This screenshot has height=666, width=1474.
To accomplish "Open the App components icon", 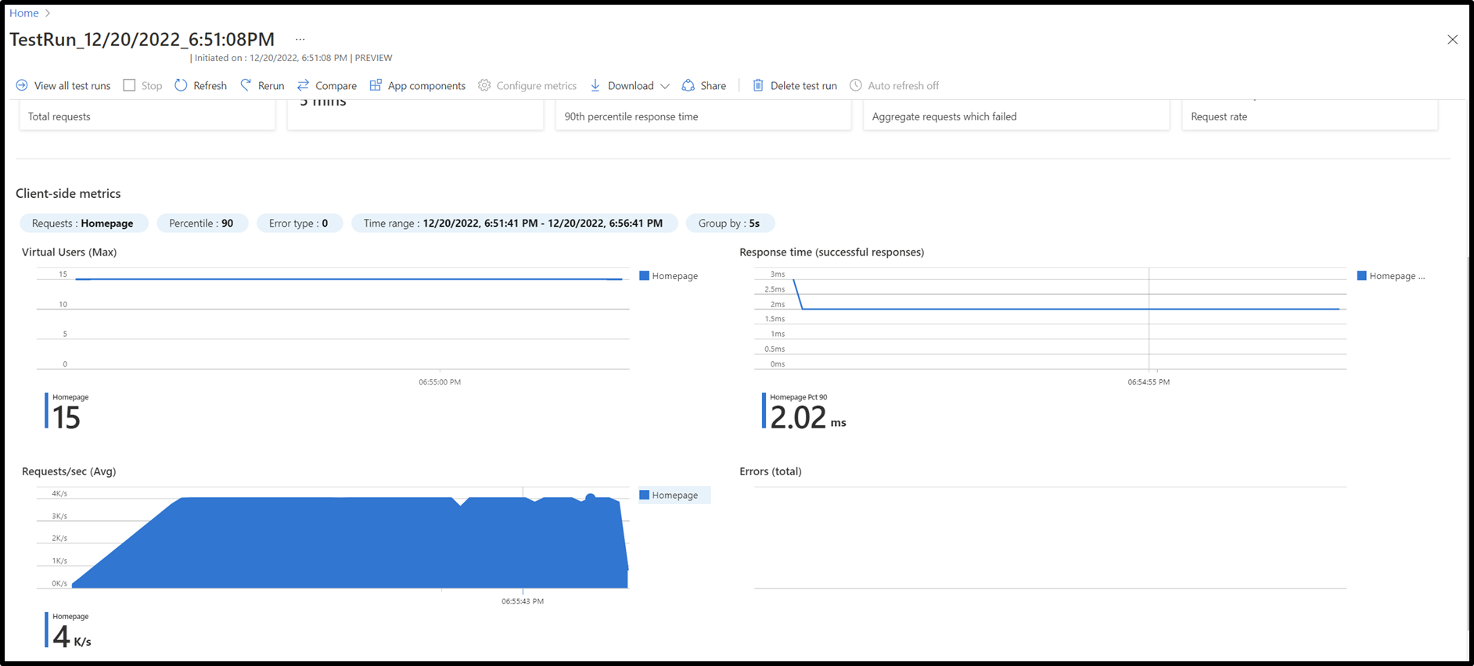I will (x=376, y=85).
